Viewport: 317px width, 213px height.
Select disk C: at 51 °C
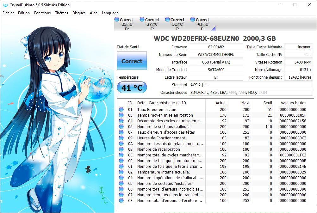coord(175,24)
